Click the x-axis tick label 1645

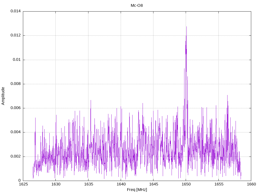pos(153,184)
